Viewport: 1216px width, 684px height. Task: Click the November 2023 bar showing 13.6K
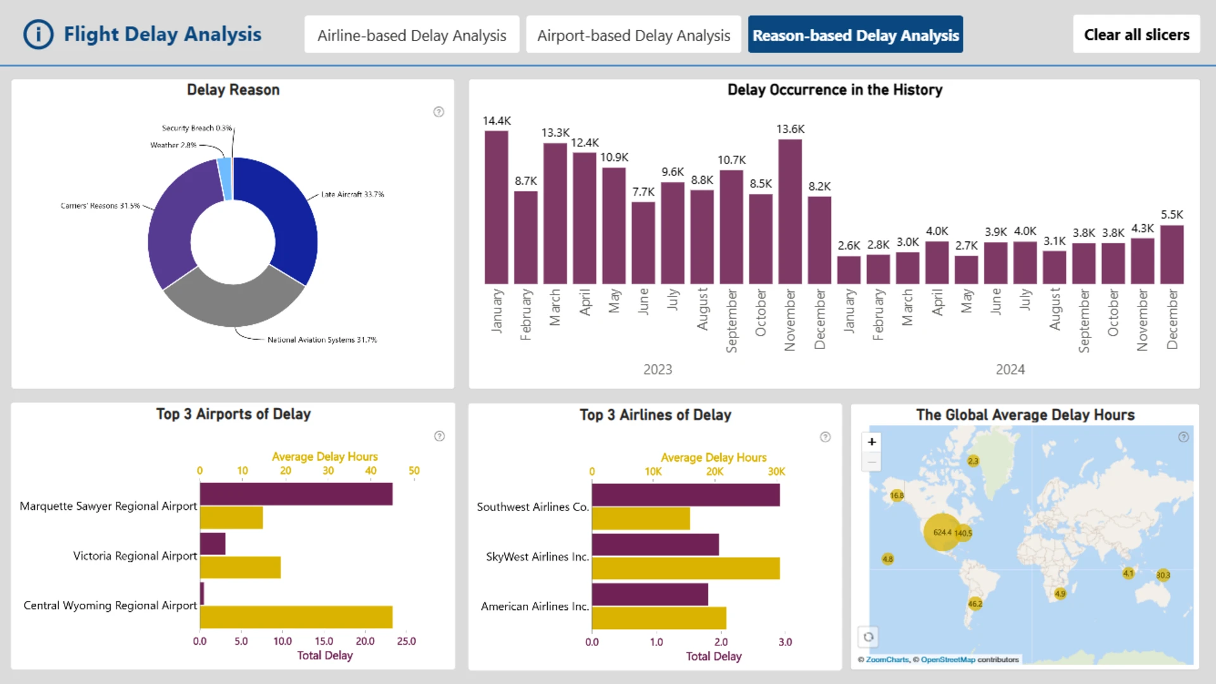tap(790, 212)
